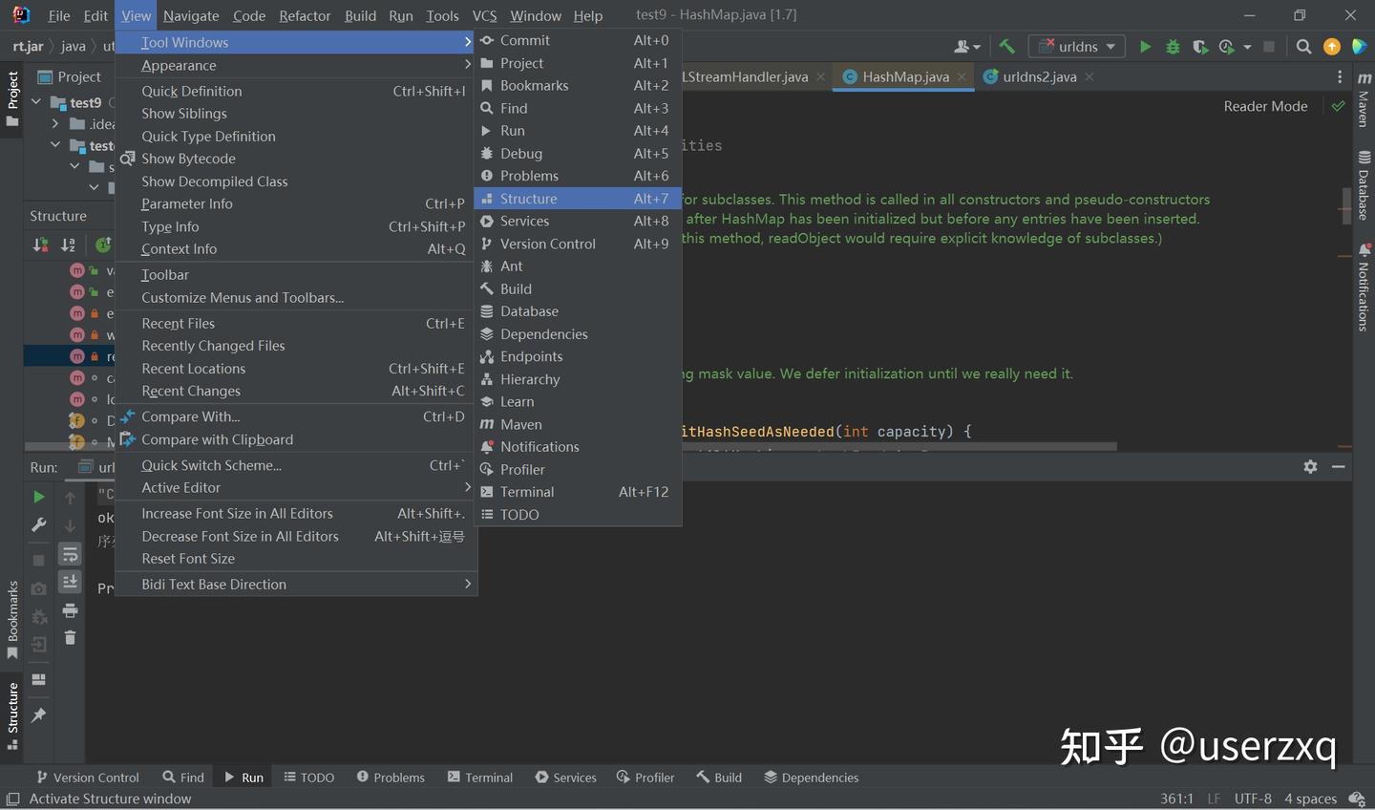Viewport: 1375px width, 810px height.
Task: Clear the Run console with the trash icon
Action: (x=70, y=637)
